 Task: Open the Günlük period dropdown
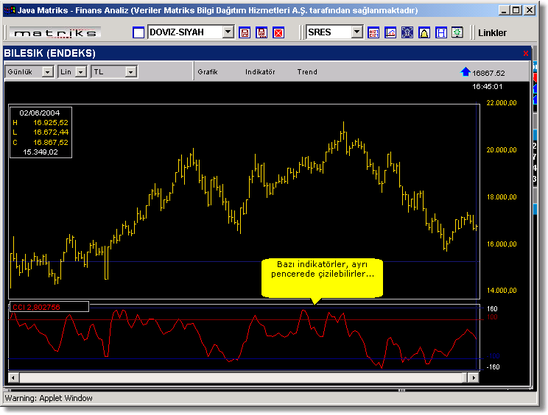point(47,72)
